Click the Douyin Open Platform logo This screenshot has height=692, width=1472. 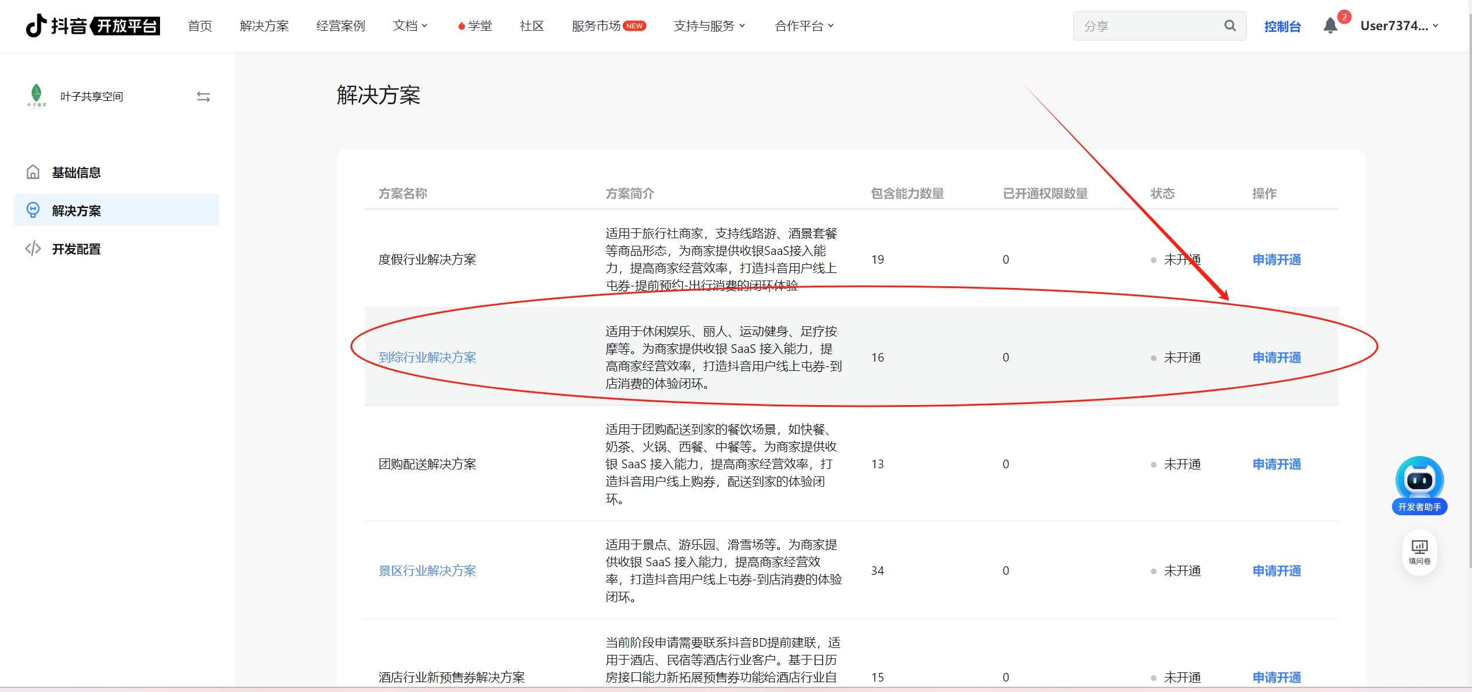[x=93, y=26]
